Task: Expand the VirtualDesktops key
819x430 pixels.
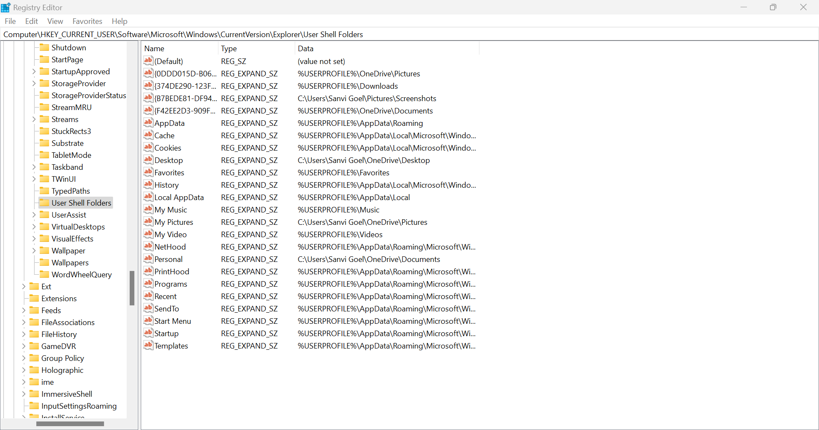Action: [x=34, y=227]
